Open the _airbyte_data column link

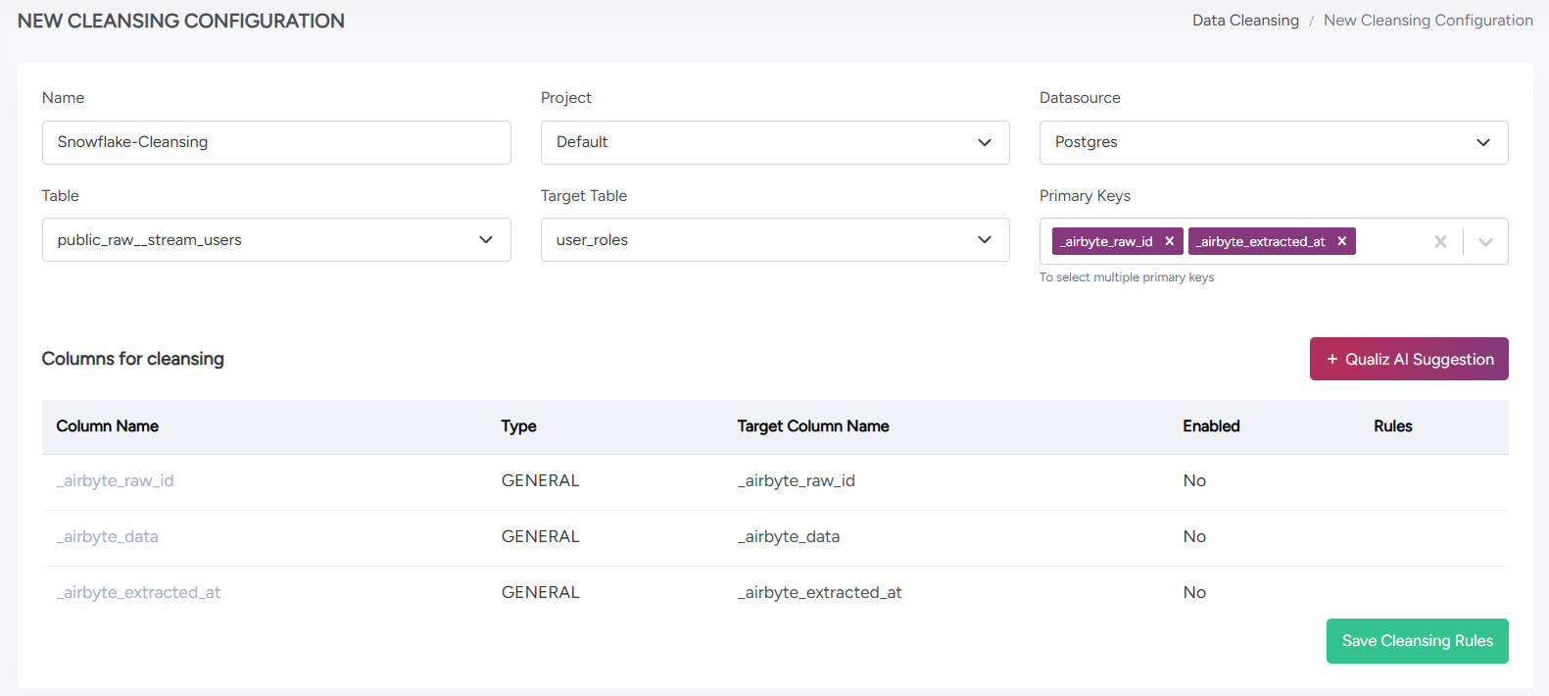pyautogui.click(x=108, y=536)
